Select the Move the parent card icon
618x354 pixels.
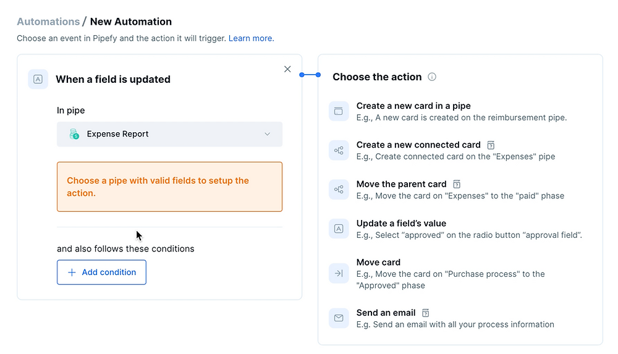pyautogui.click(x=339, y=190)
